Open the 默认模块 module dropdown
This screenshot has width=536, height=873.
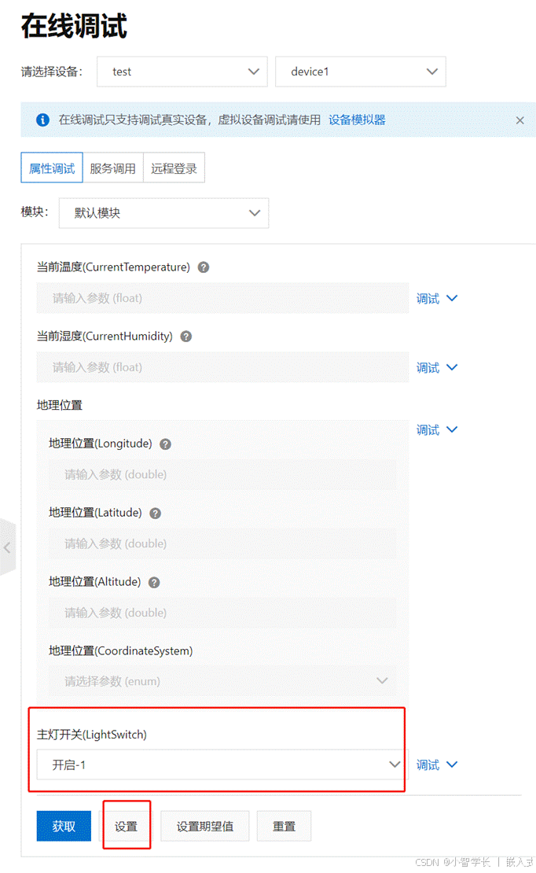click(163, 212)
